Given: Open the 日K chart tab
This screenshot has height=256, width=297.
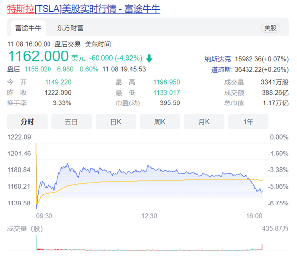Looking at the screenshot, I should pyautogui.click(x=116, y=122).
